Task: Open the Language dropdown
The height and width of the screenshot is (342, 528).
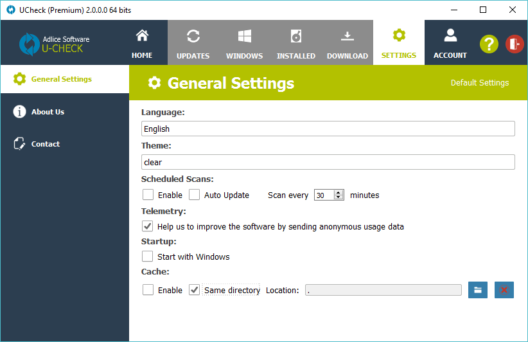Action: coord(328,129)
